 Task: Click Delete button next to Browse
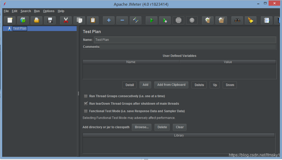162,127
